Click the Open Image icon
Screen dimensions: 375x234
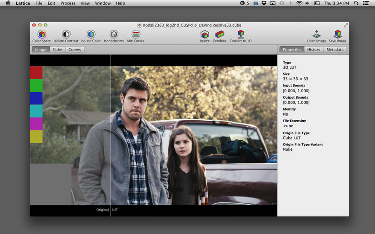(x=316, y=34)
